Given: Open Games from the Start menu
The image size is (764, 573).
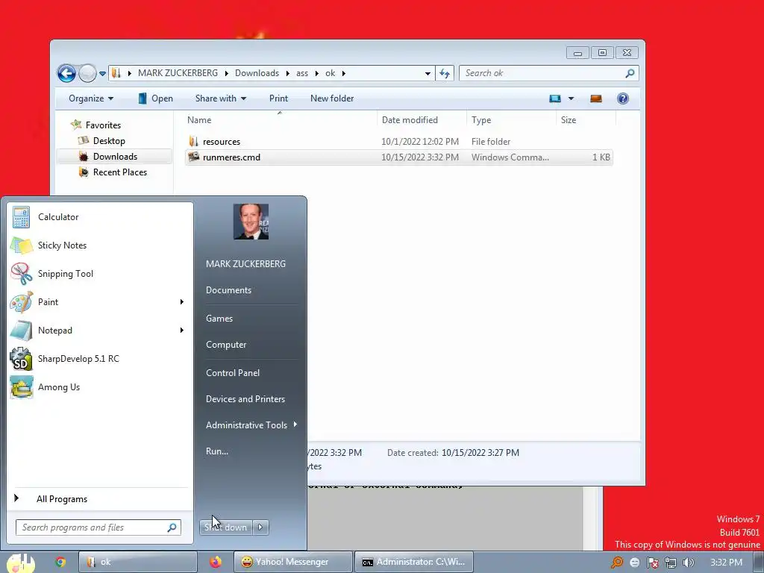Looking at the screenshot, I should 219,318.
